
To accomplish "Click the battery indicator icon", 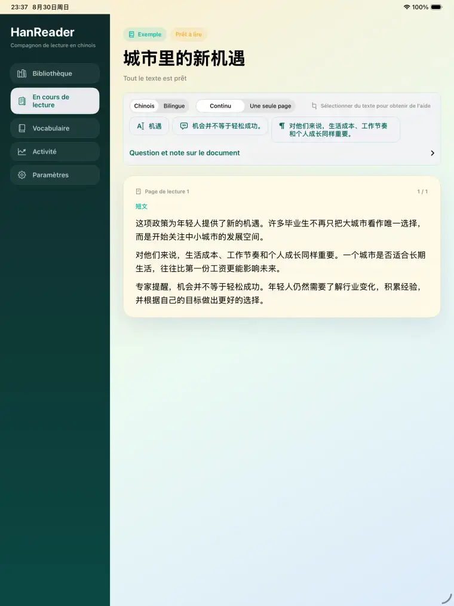I will [x=437, y=7].
